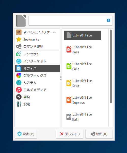Select the highlighted LibreOffice entry text
The image size is (127, 153).
[82, 35]
